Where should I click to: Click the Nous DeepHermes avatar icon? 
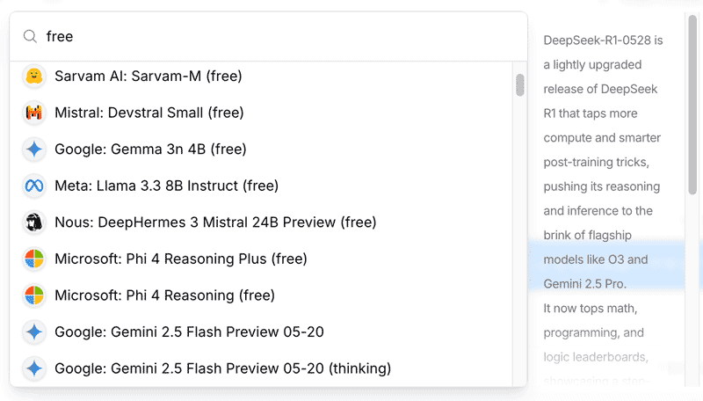tap(34, 222)
